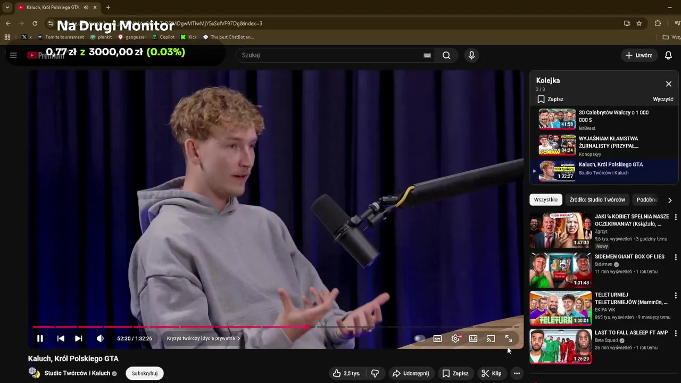Like the video with 3,5 tys.
Image resolution: width=681 pixels, height=383 pixels.
346,373
